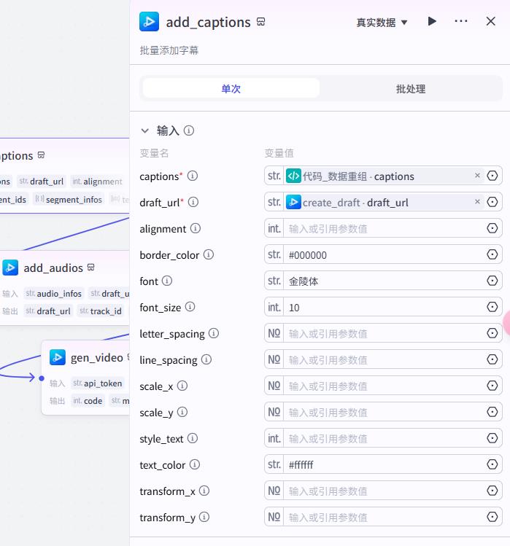Click the api_token parameter in gen_video node

(x=98, y=383)
